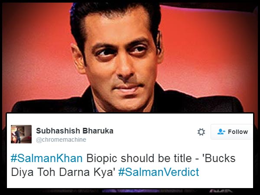Open the #SalmanKhan hashtag
Screen dimensions: 260x195
(x=47, y=158)
